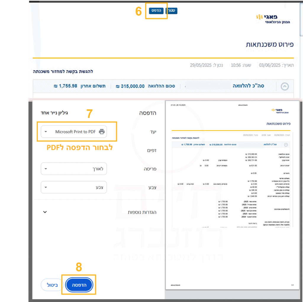Open the לאורך layout dropdown

click(74, 169)
